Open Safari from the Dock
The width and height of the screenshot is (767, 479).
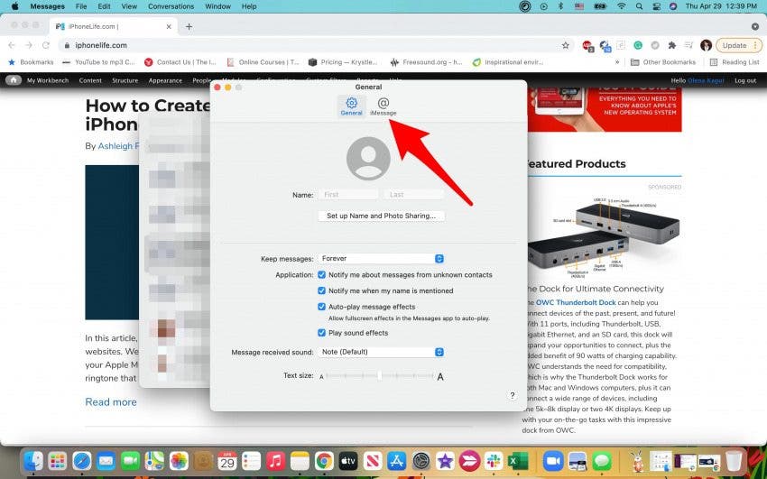[x=82, y=460]
